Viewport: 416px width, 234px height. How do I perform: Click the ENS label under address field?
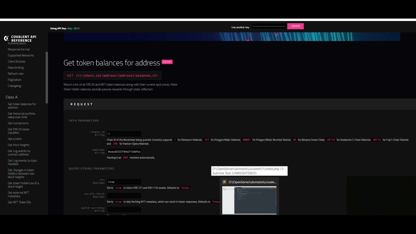(x=125, y=158)
